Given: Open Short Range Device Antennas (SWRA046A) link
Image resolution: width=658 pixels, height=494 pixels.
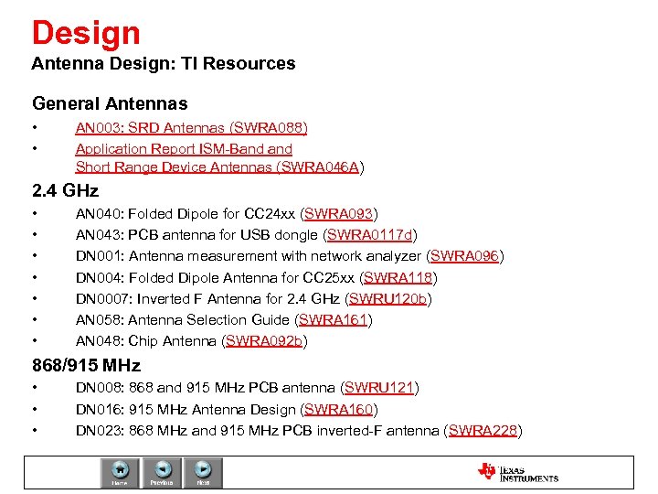Looking at the screenshot, I should (x=218, y=167).
